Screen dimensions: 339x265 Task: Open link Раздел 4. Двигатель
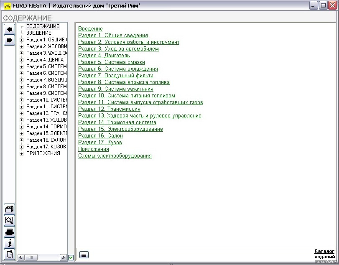tap(104, 56)
